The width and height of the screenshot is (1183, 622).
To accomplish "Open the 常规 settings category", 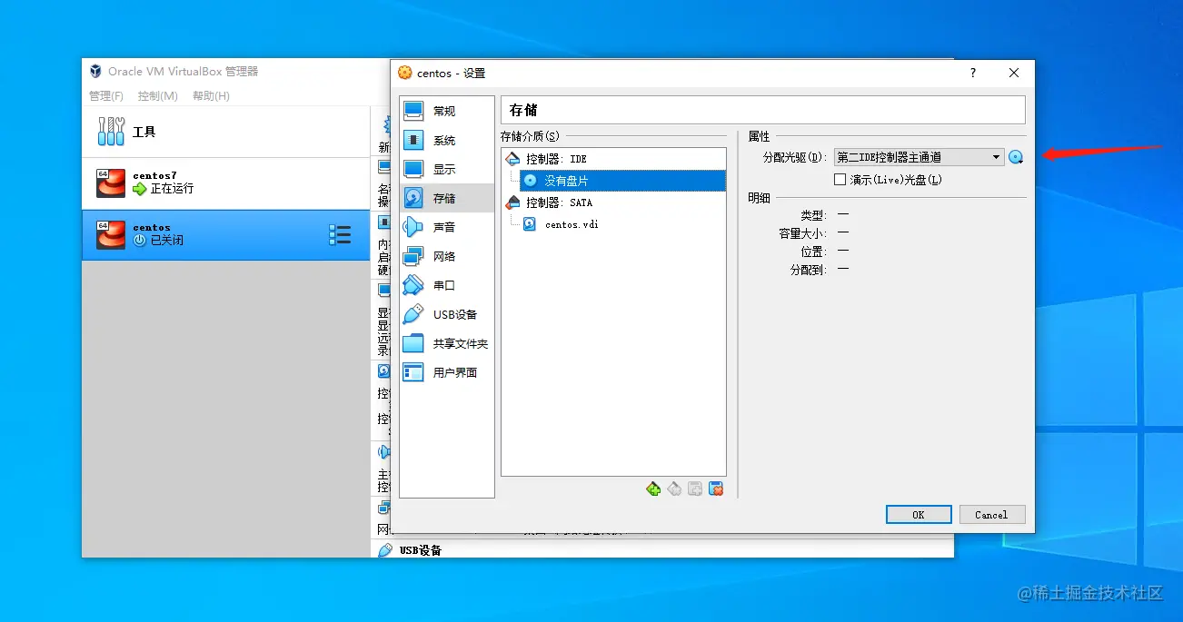I will 446,111.
